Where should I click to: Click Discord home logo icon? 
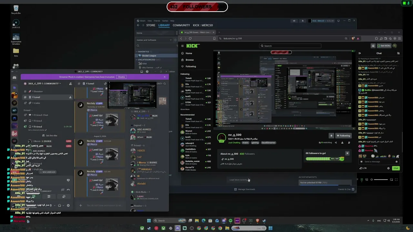pyautogui.click(x=15, y=78)
